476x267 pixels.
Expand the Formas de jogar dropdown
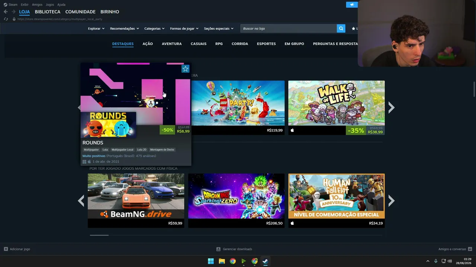pos(184,29)
